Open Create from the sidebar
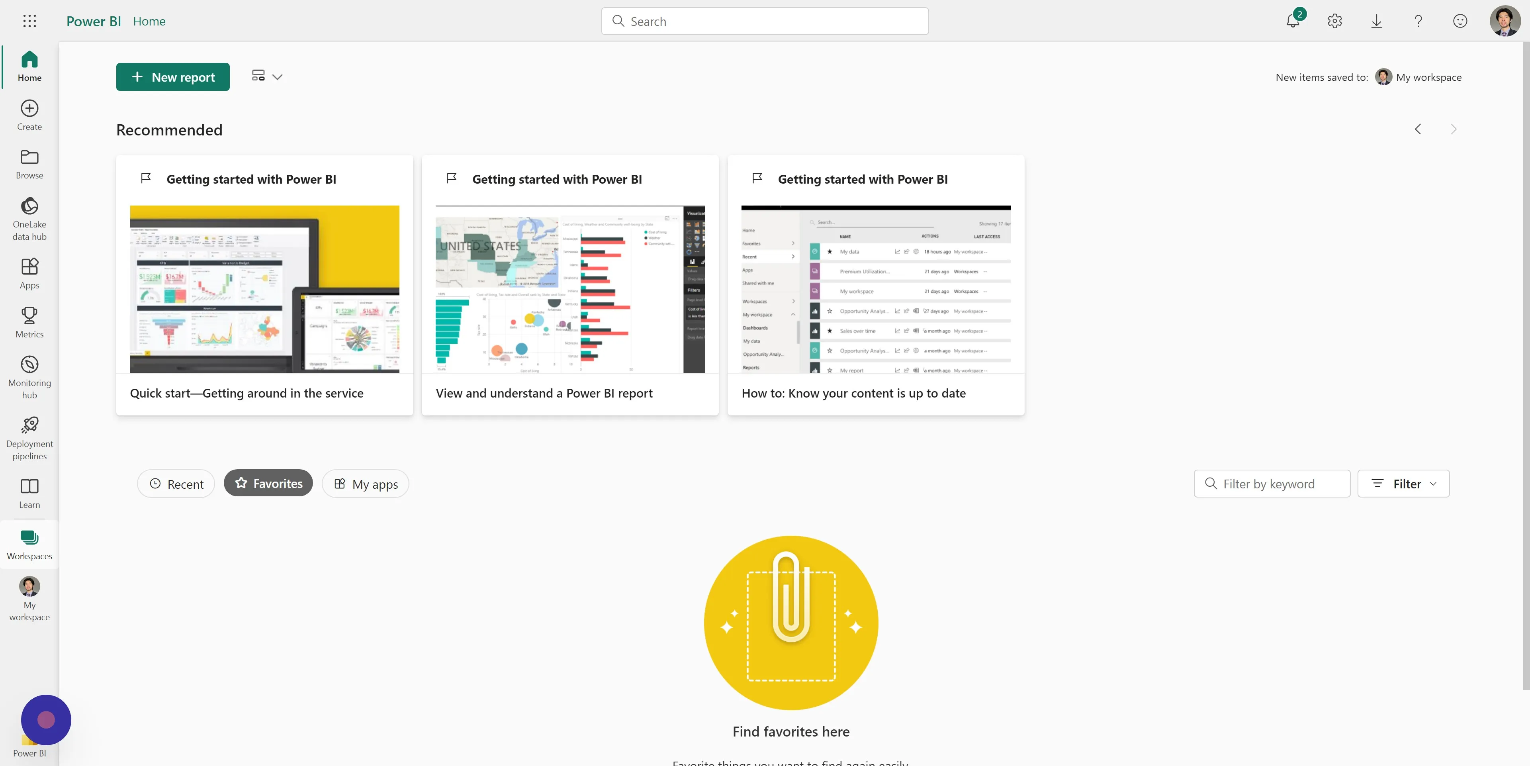 coord(30,115)
